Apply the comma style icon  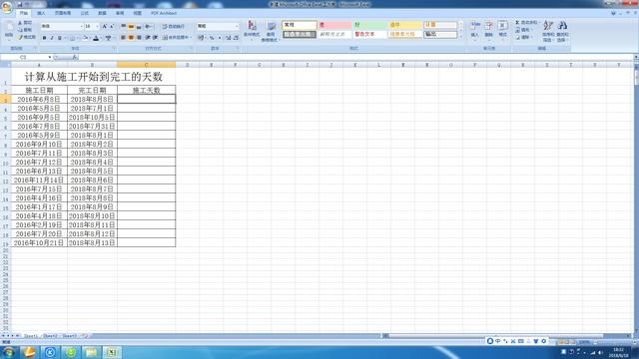click(x=220, y=38)
